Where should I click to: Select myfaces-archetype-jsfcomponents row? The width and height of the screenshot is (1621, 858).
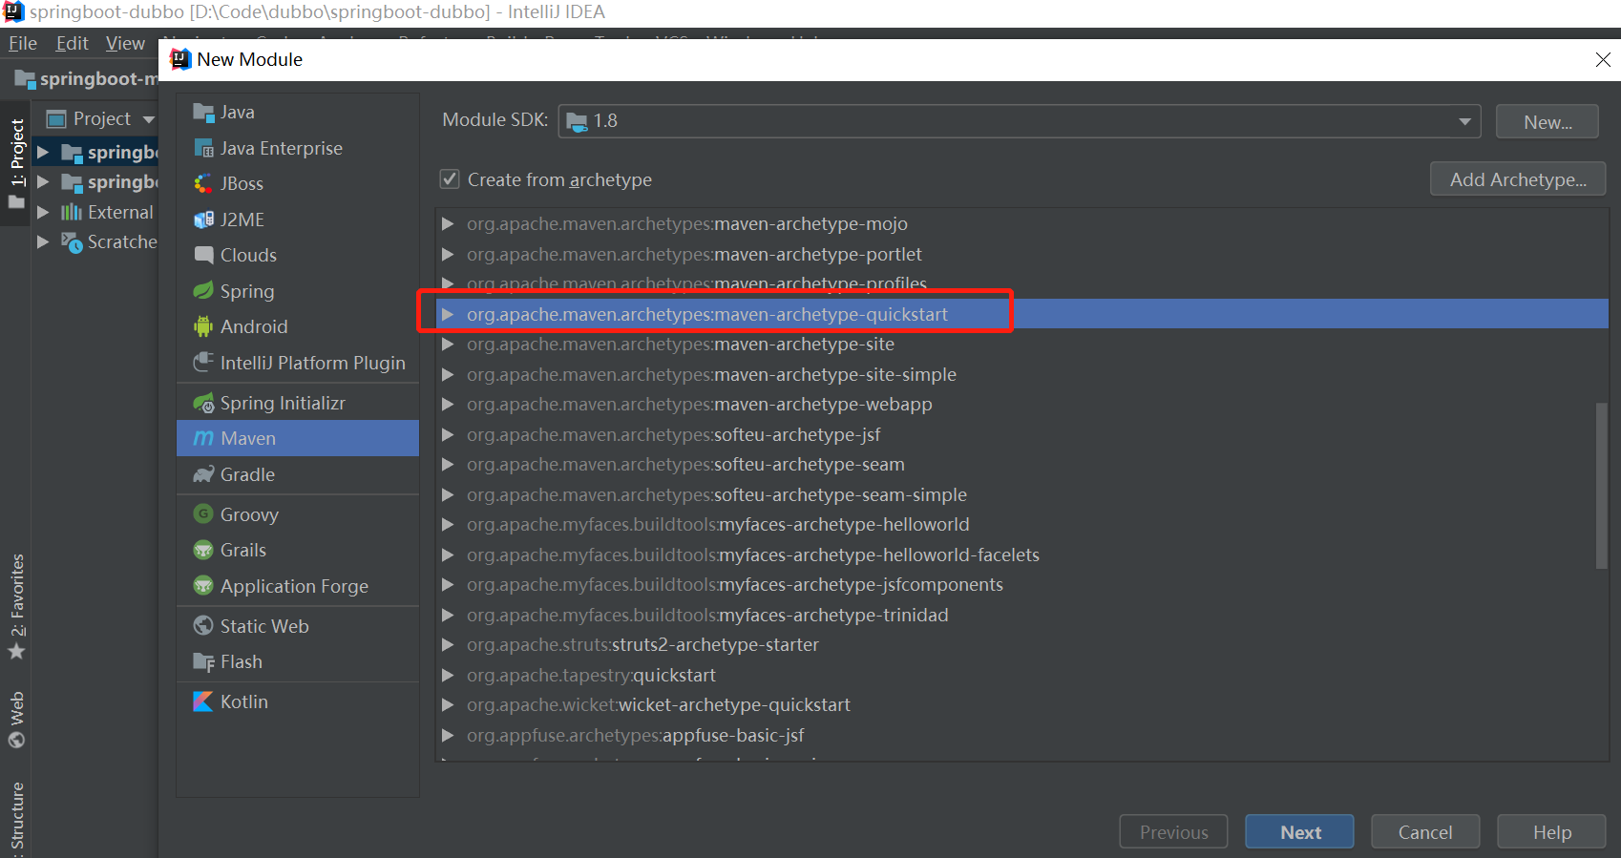coord(1021,585)
